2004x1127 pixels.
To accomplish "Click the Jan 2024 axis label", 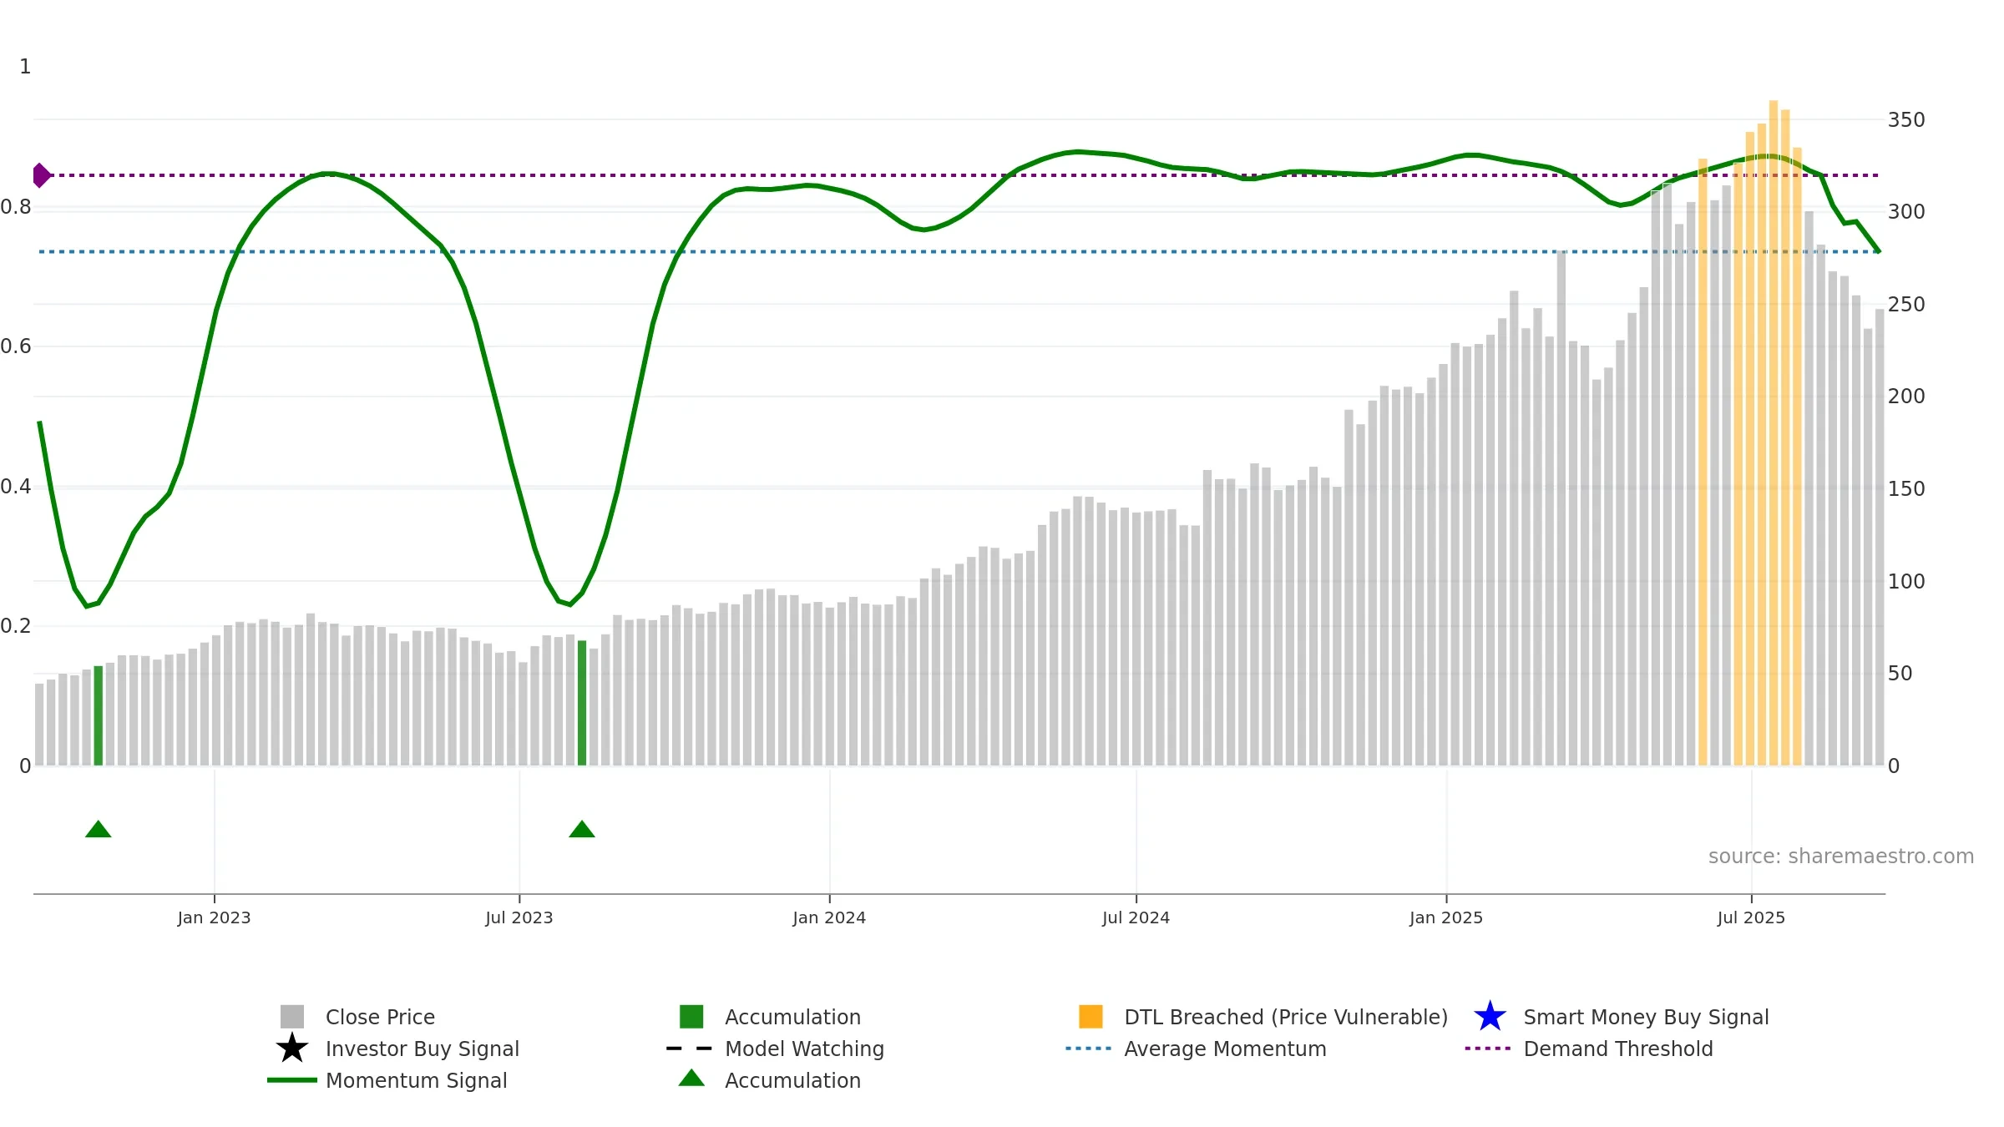I will pyautogui.click(x=829, y=918).
